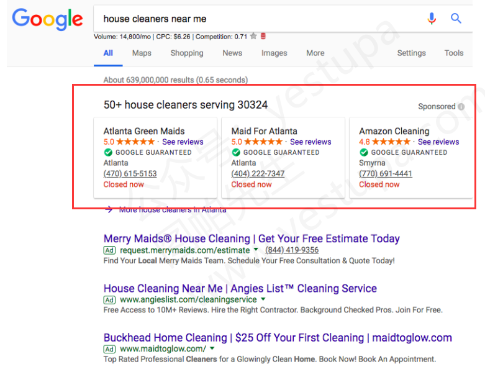The width and height of the screenshot is (485, 377).
Task: Expand the merrymaids.com URL dropdown arrow
Action: [256, 249]
